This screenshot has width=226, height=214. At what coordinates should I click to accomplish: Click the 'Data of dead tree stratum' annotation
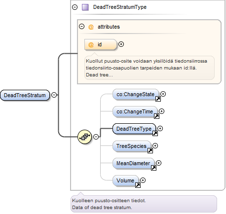102,208
